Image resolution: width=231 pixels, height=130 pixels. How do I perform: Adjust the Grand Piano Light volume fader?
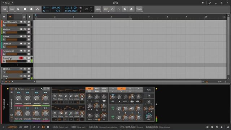click(x=16, y=25)
